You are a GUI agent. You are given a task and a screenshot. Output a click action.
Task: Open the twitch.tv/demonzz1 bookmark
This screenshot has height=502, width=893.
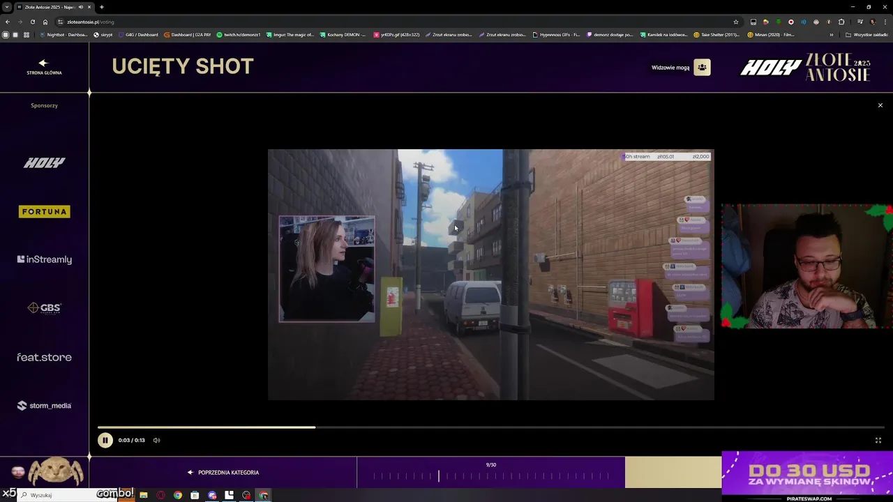(x=239, y=35)
